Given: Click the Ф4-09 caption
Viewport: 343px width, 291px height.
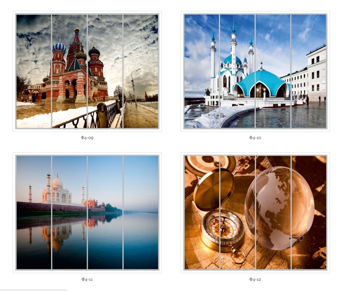Looking at the screenshot, I should click(87, 138).
